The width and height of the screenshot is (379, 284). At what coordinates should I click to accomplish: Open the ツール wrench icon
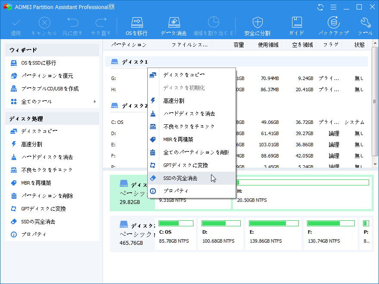coord(365,26)
